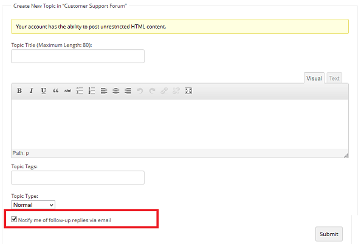Viewport: 364px width, 244px height.
Task: Switch to the Text editor tab
Action: pyautogui.click(x=334, y=78)
